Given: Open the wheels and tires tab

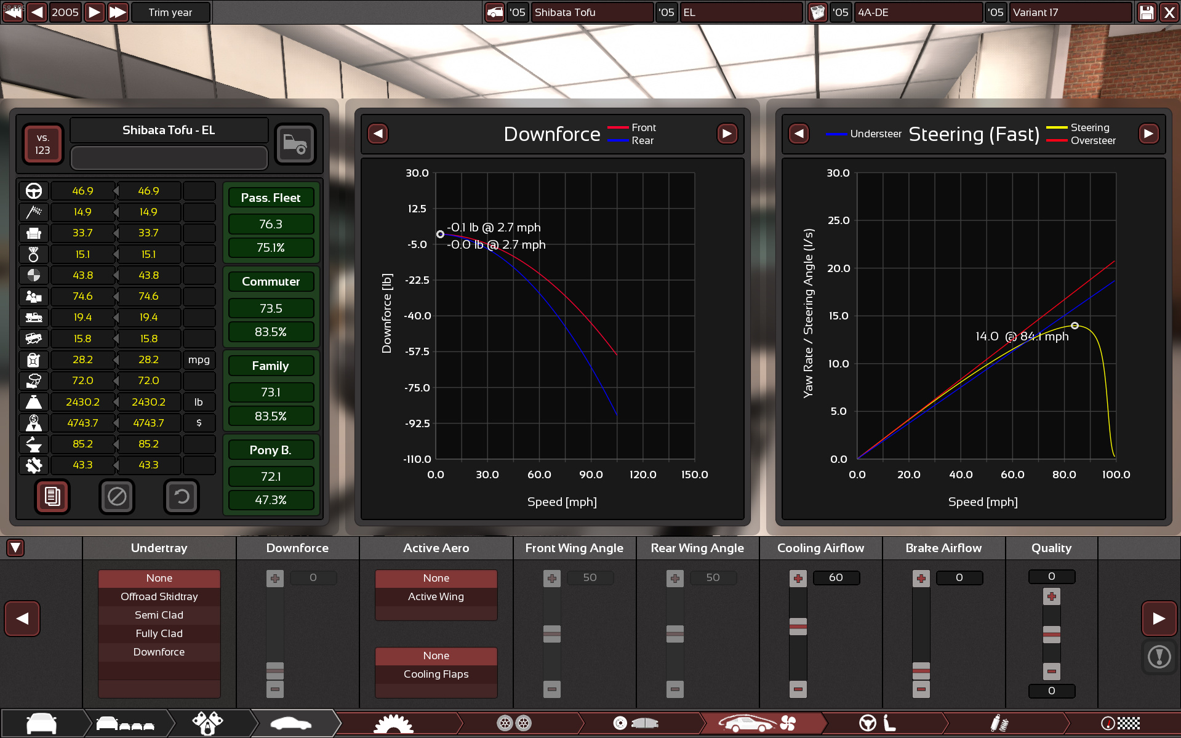Looking at the screenshot, I should click(x=514, y=723).
